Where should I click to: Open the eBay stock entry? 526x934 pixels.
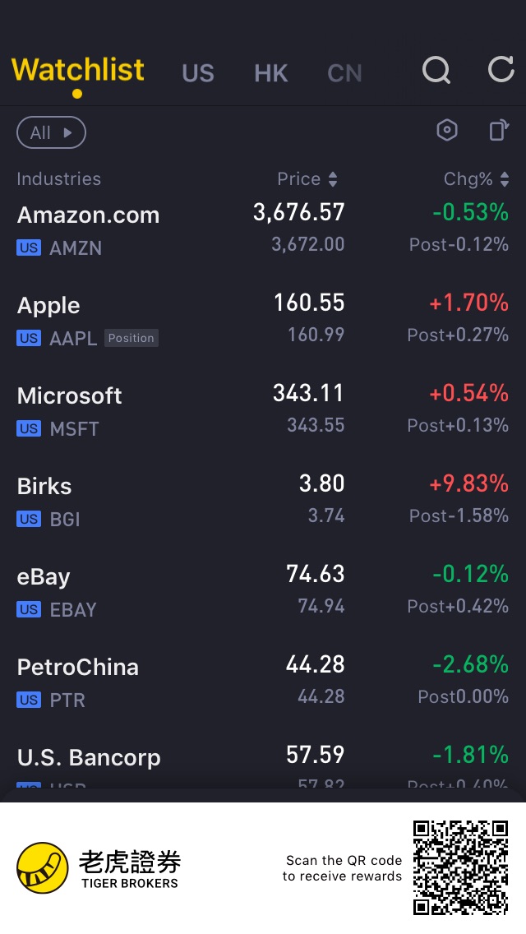coord(263,591)
